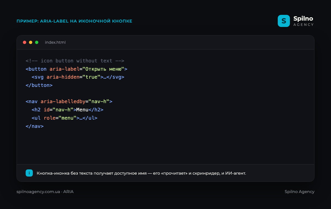Click the green maximize dot
Screen dimensions: 331x209
click(37, 42)
